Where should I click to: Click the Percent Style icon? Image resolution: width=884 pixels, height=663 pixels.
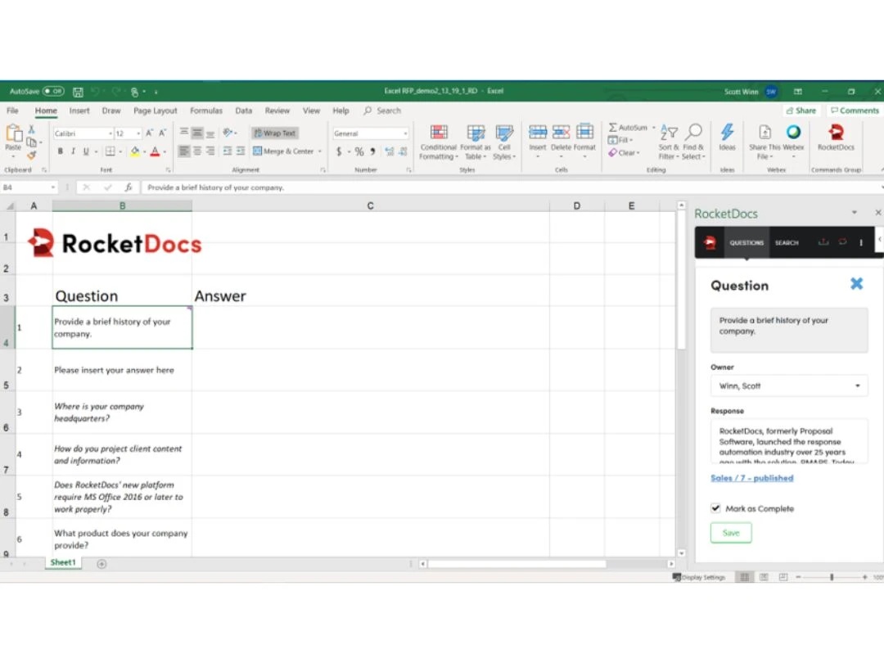359,151
